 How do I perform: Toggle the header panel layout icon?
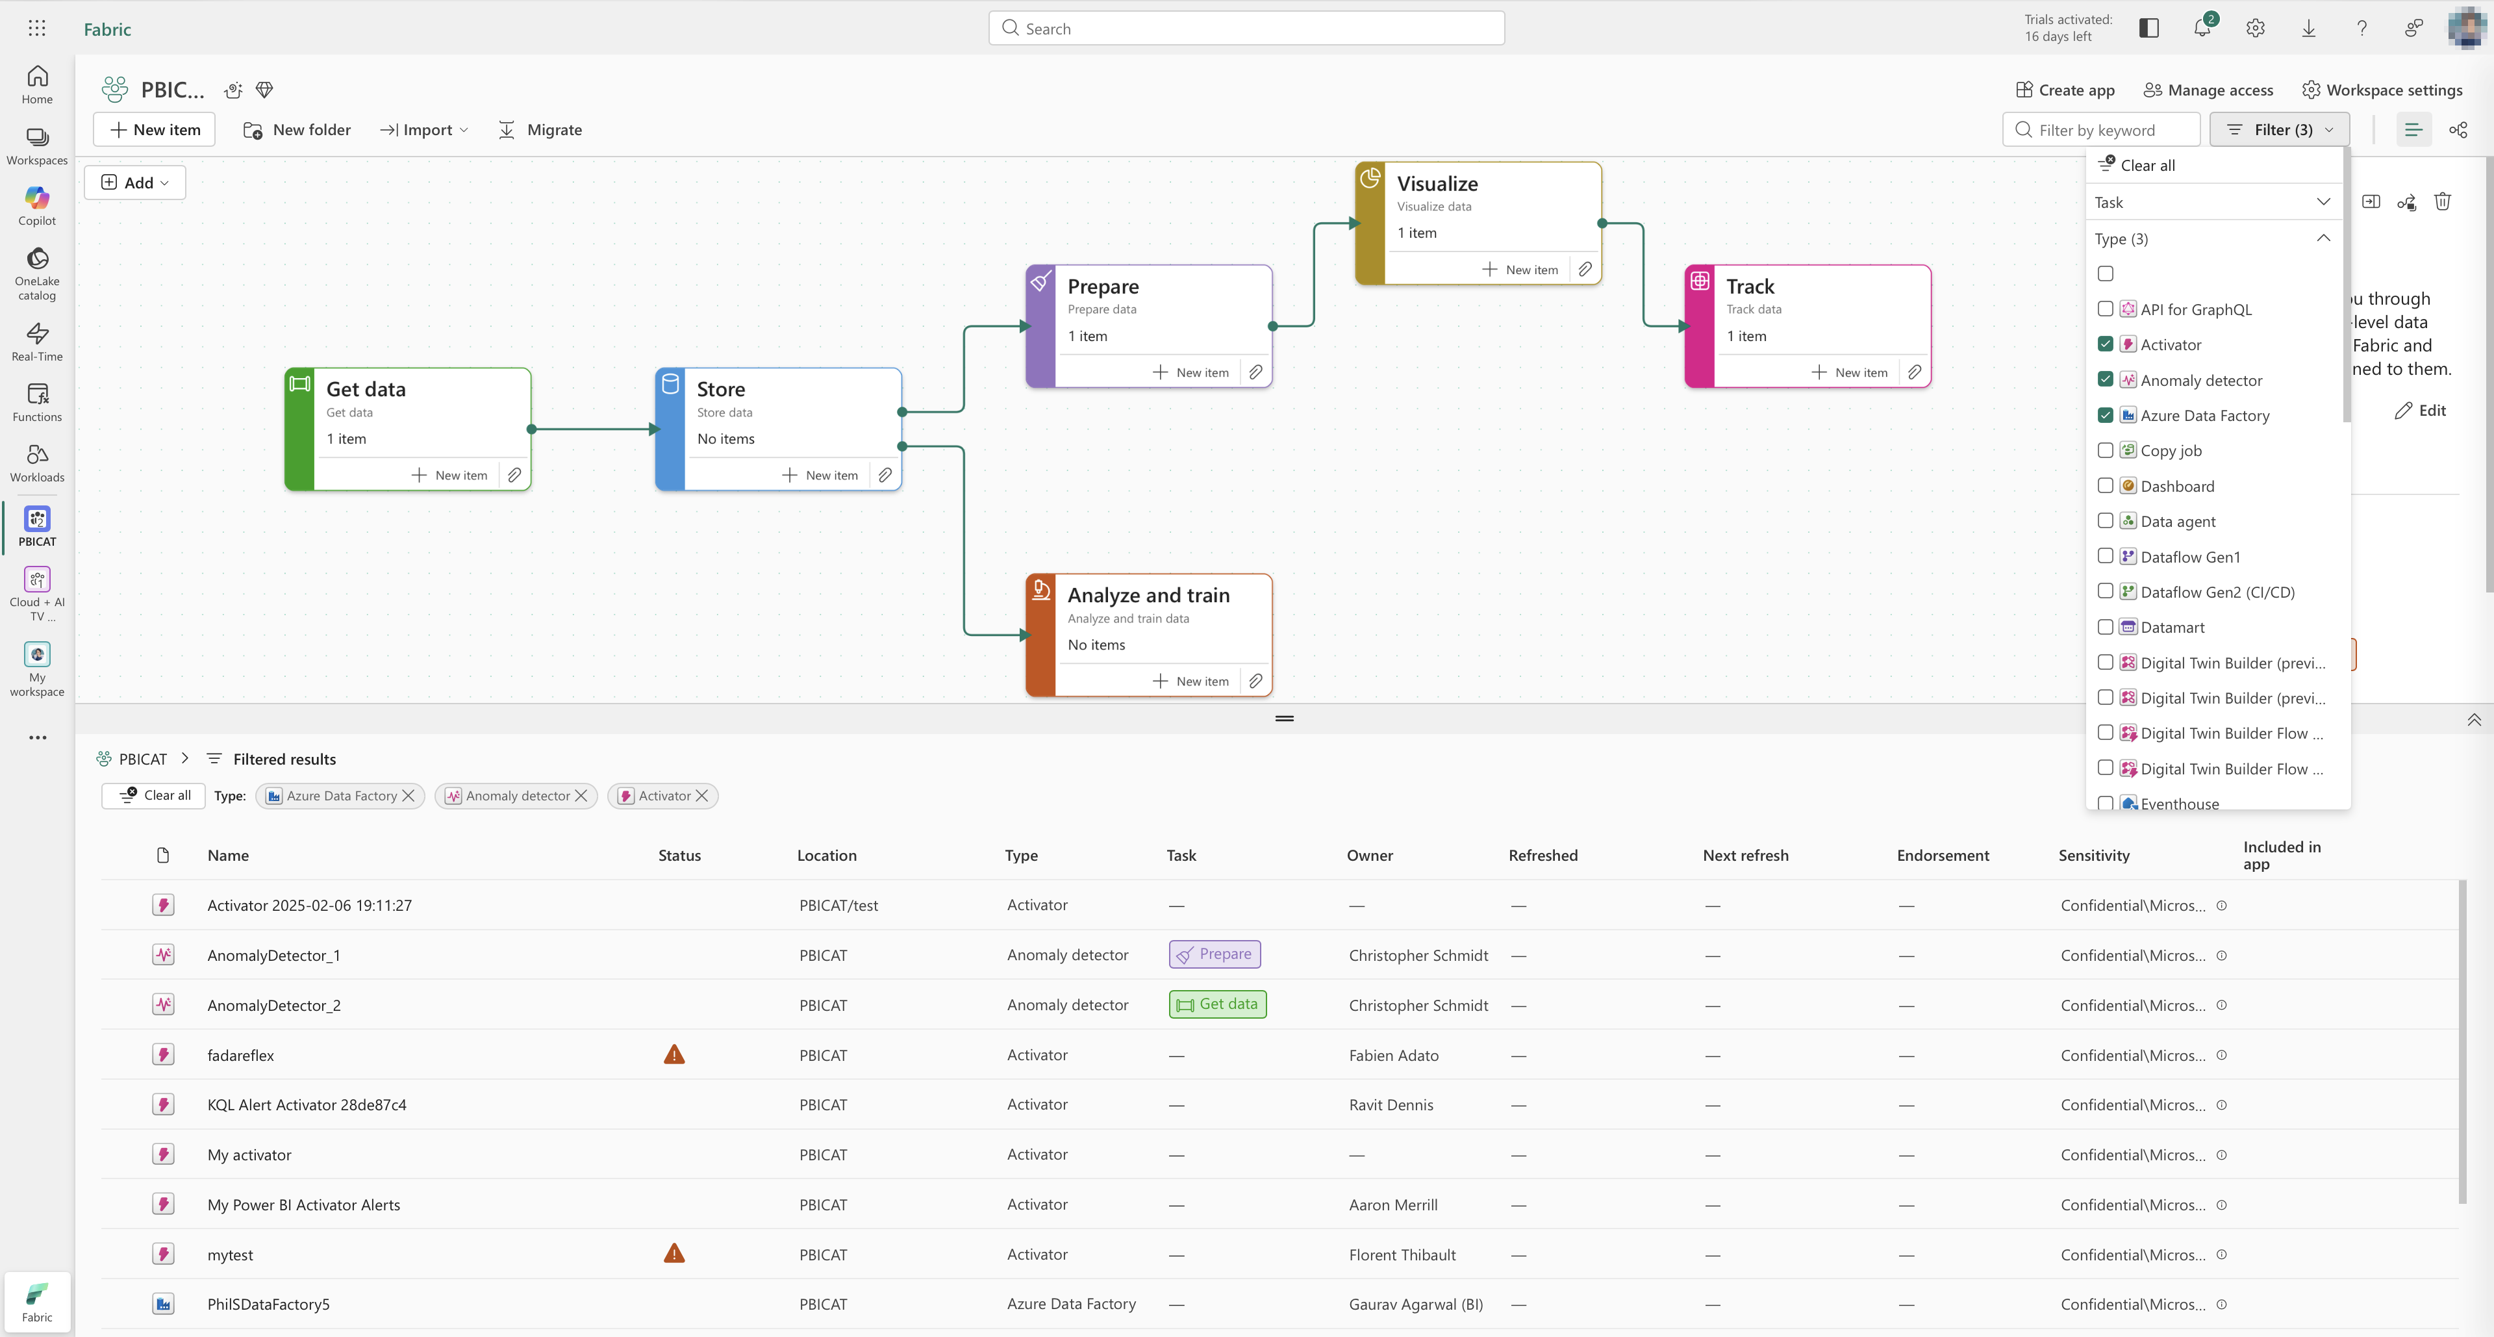pos(2148,28)
